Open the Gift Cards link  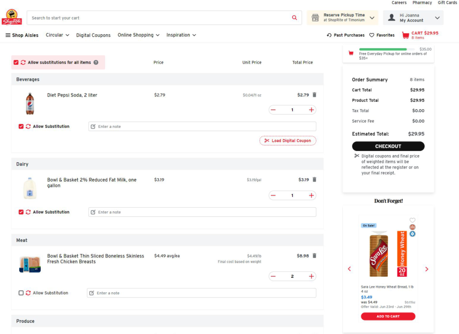pos(447,3)
